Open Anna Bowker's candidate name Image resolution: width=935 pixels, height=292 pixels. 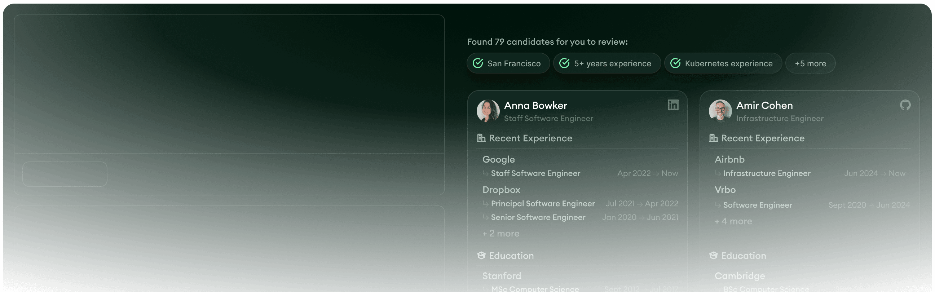pos(535,106)
